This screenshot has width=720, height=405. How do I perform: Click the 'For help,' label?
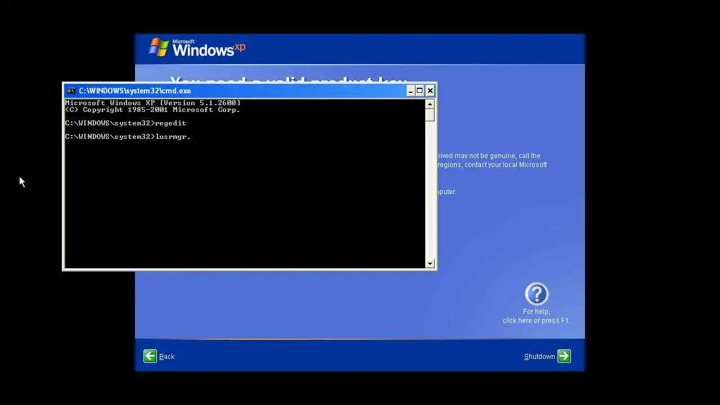[537, 312]
